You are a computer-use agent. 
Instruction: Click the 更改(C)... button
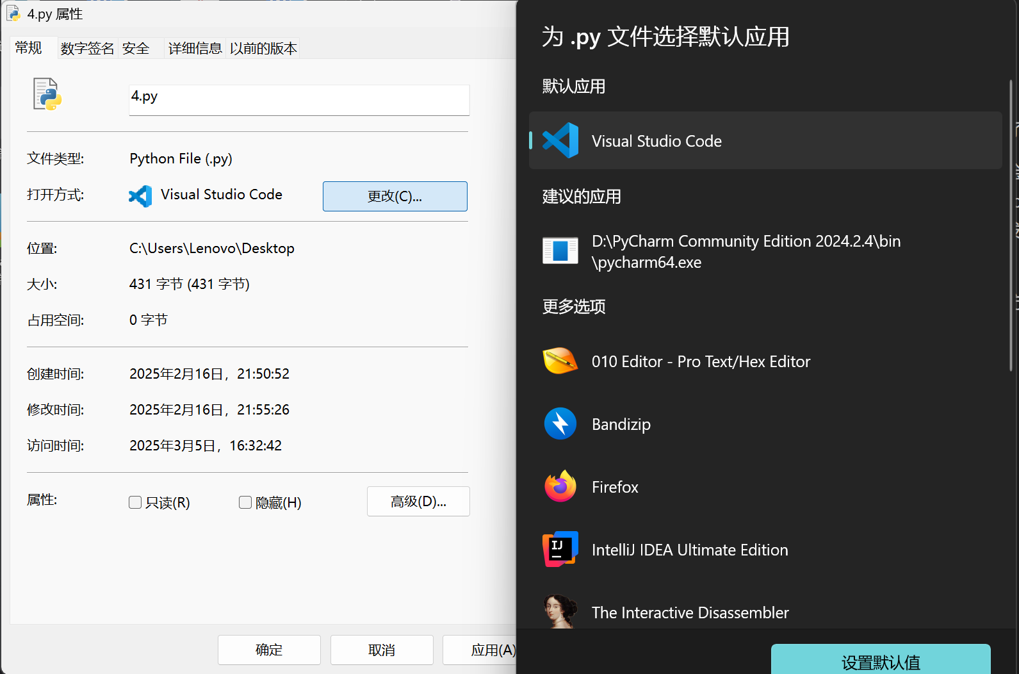(x=395, y=196)
